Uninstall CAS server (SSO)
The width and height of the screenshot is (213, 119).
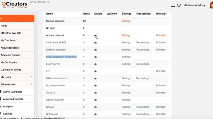(161, 43)
